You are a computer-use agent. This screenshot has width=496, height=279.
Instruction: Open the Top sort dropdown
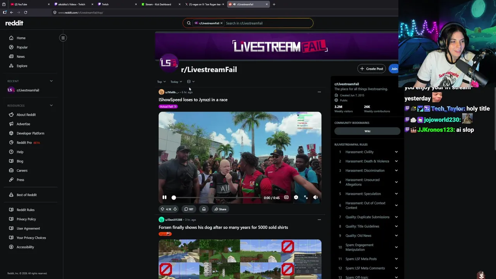pos(161,82)
